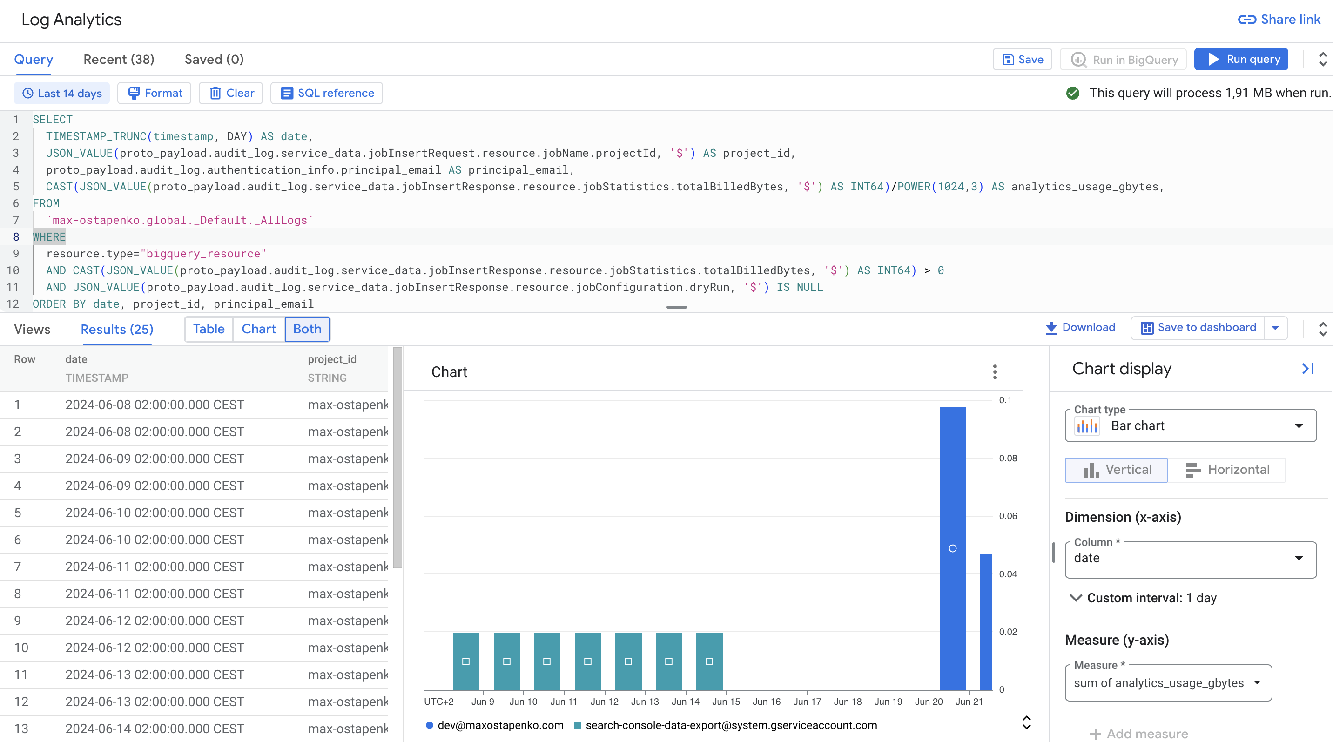Open the chart three-dot options menu

[995, 372]
